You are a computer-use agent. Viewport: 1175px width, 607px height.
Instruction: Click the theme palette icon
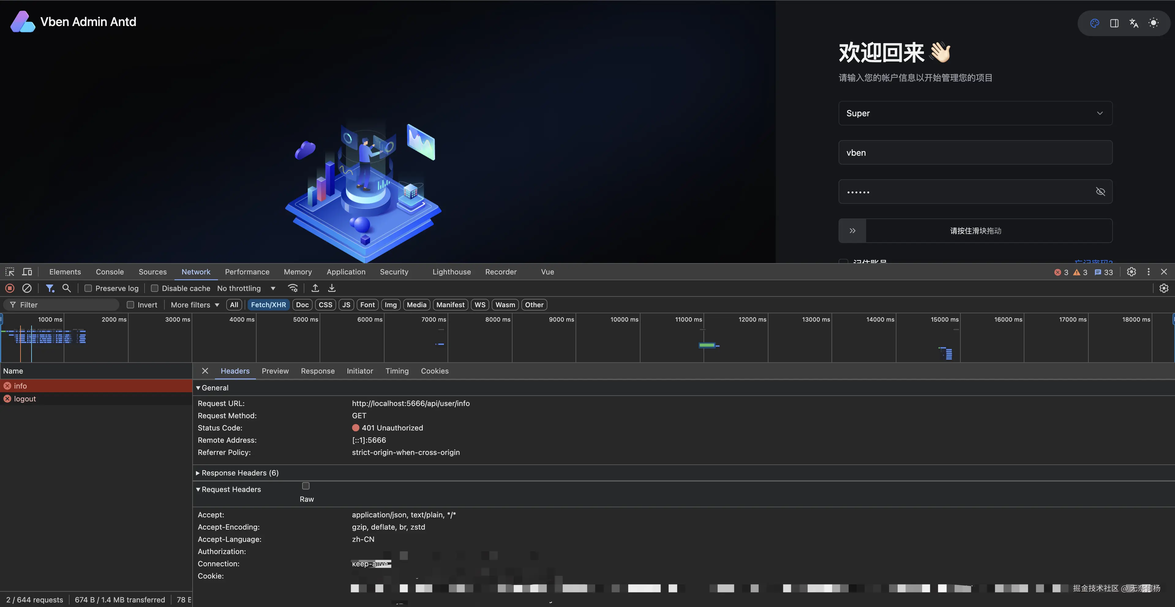(1094, 23)
